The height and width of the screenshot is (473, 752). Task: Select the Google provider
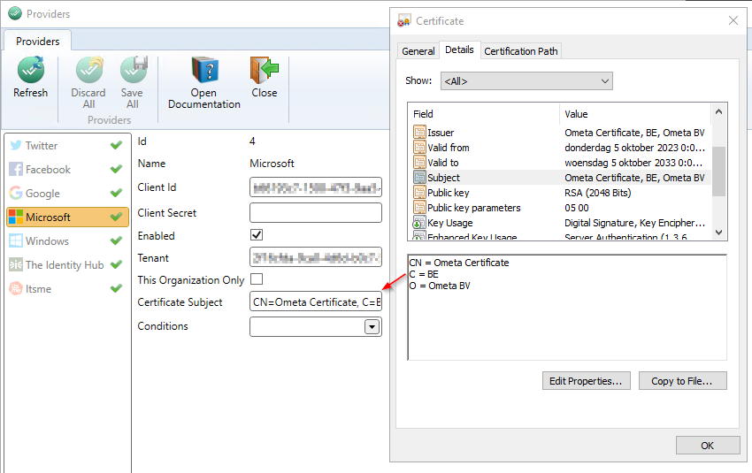coord(67,193)
